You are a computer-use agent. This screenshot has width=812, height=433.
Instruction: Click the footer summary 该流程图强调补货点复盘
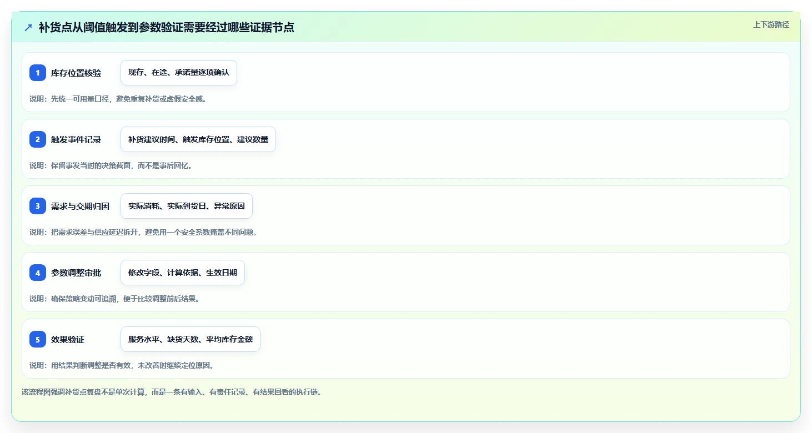pos(172,392)
